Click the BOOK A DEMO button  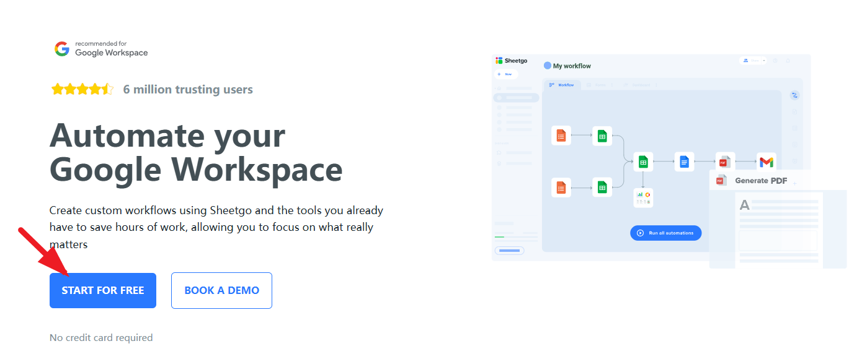(221, 290)
